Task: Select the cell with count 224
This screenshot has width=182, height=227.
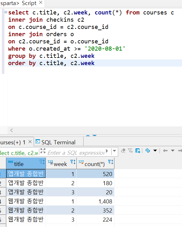Action: 96,219
